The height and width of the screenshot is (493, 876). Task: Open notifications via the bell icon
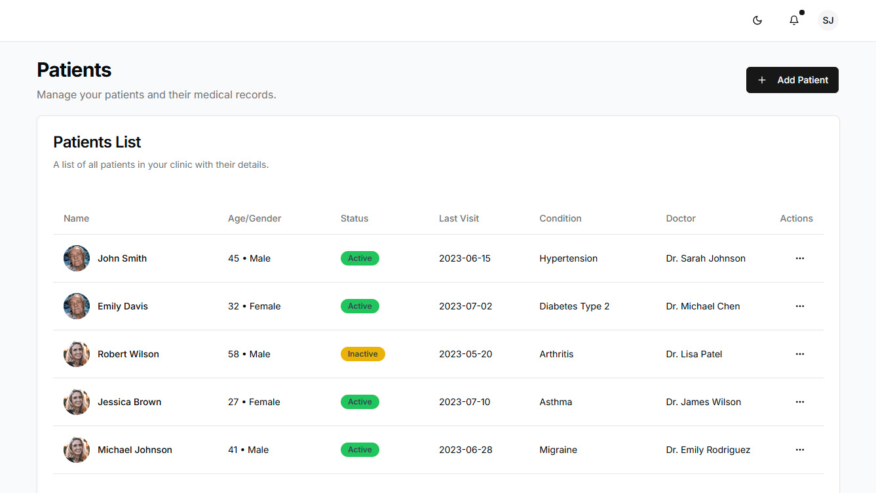794,20
